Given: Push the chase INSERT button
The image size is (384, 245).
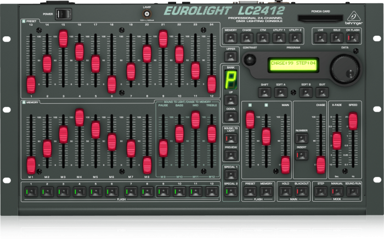Looking at the screenshot, I should click(302, 155).
